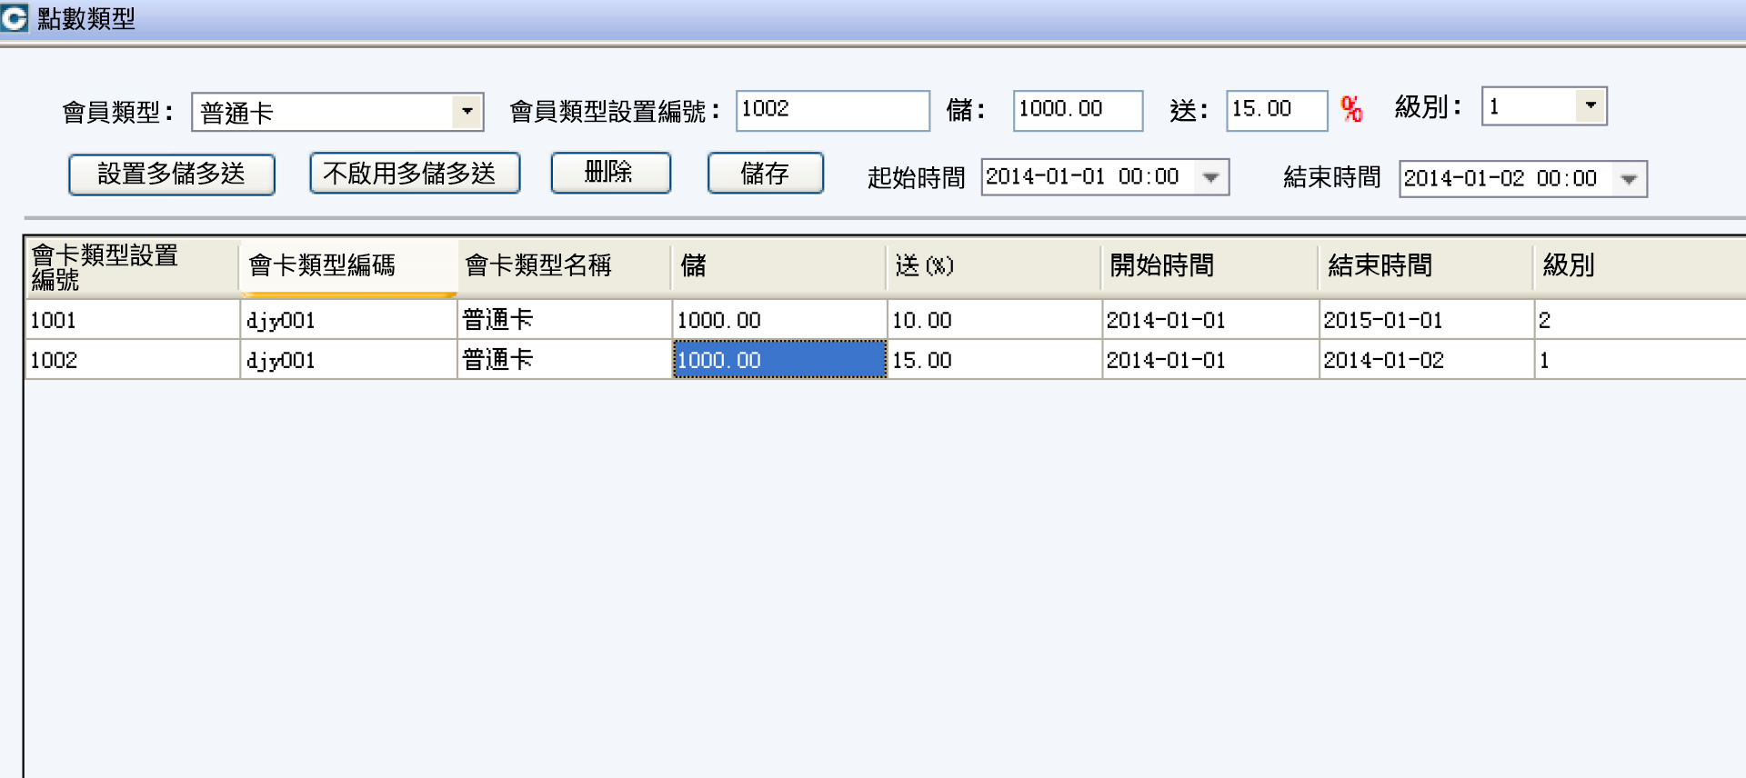The height and width of the screenshot is (778, 1746).
Task: Click the 刪除 button
Action: tap(610, 173)
